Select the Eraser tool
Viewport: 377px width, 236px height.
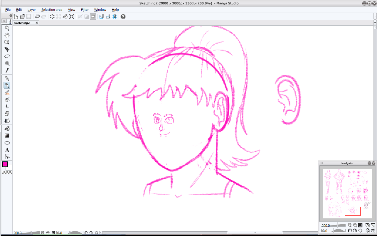[7, 114]
